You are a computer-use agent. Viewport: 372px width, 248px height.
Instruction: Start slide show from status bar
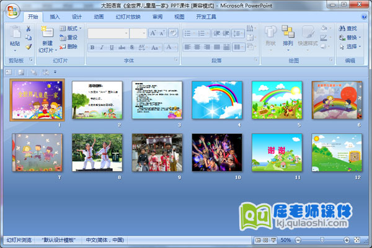(273, 240)
